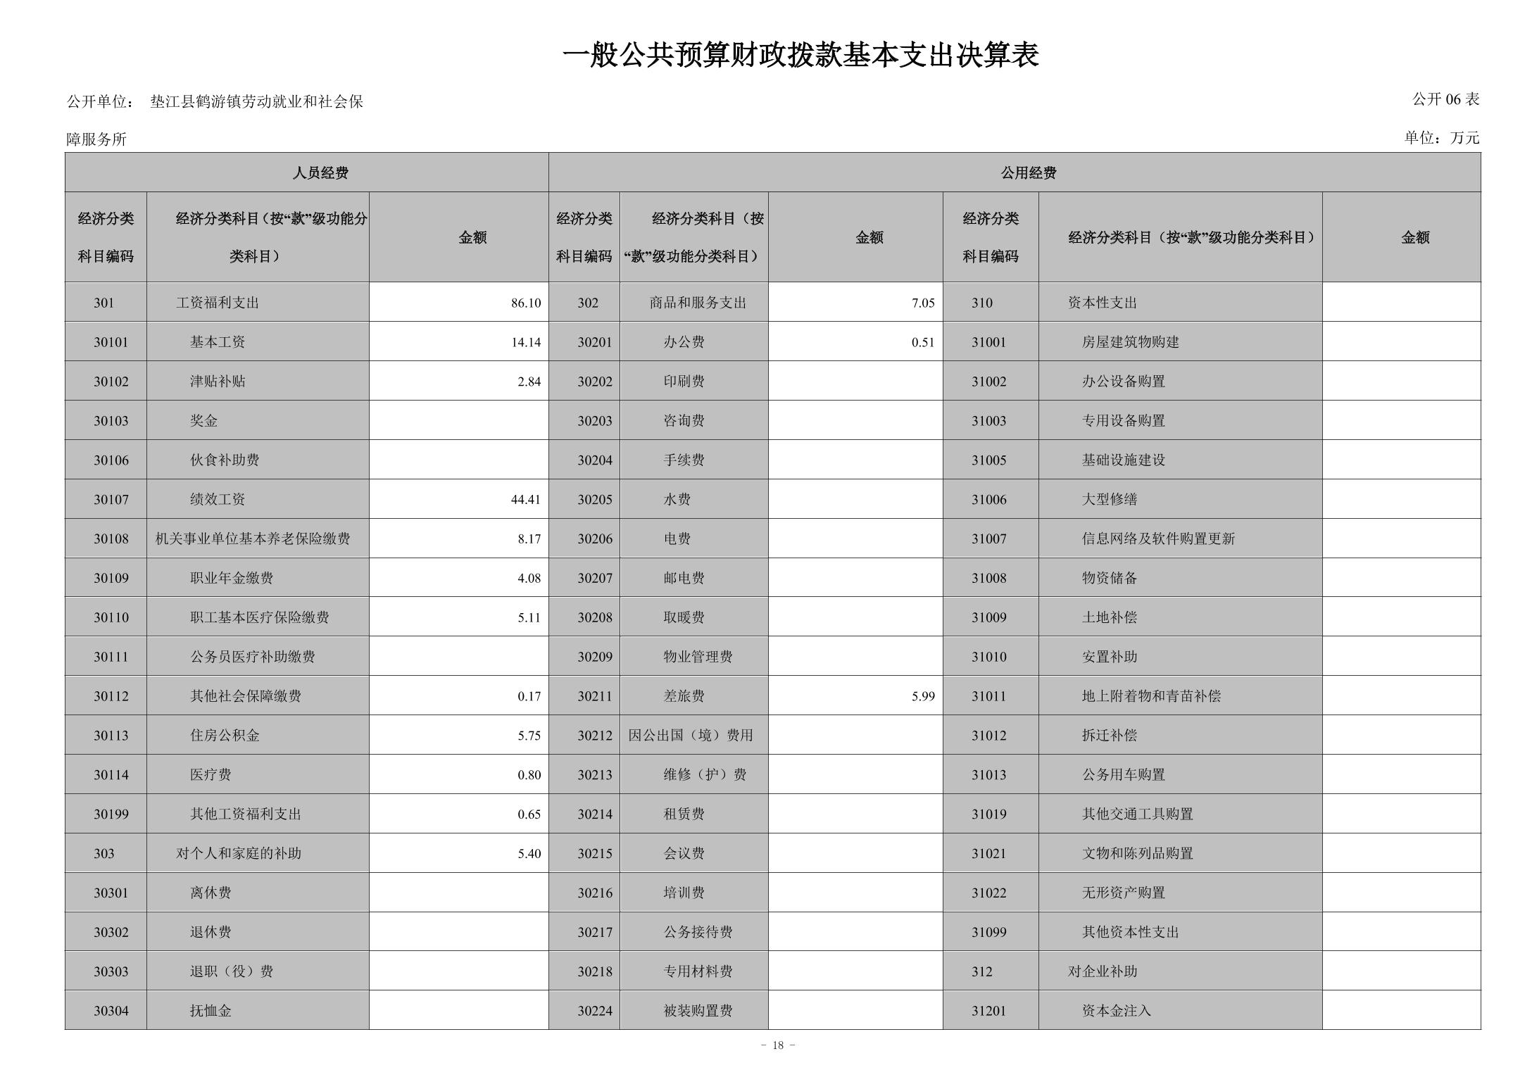Screen dimensions: 1513x1070
Task: Select the value 0.80
Action: [529, 775]
